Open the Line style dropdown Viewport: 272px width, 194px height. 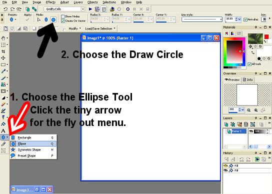click(221, 19)
